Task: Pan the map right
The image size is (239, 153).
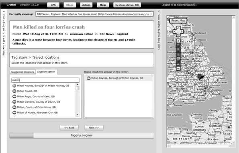Action: pos(182,31)
